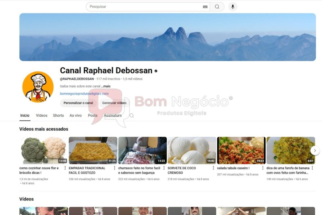The width and height of the screenshot is (322, 215).
Task: Start voice search with microphone icon
Action: pyautogui.click(x=233, y=6)
